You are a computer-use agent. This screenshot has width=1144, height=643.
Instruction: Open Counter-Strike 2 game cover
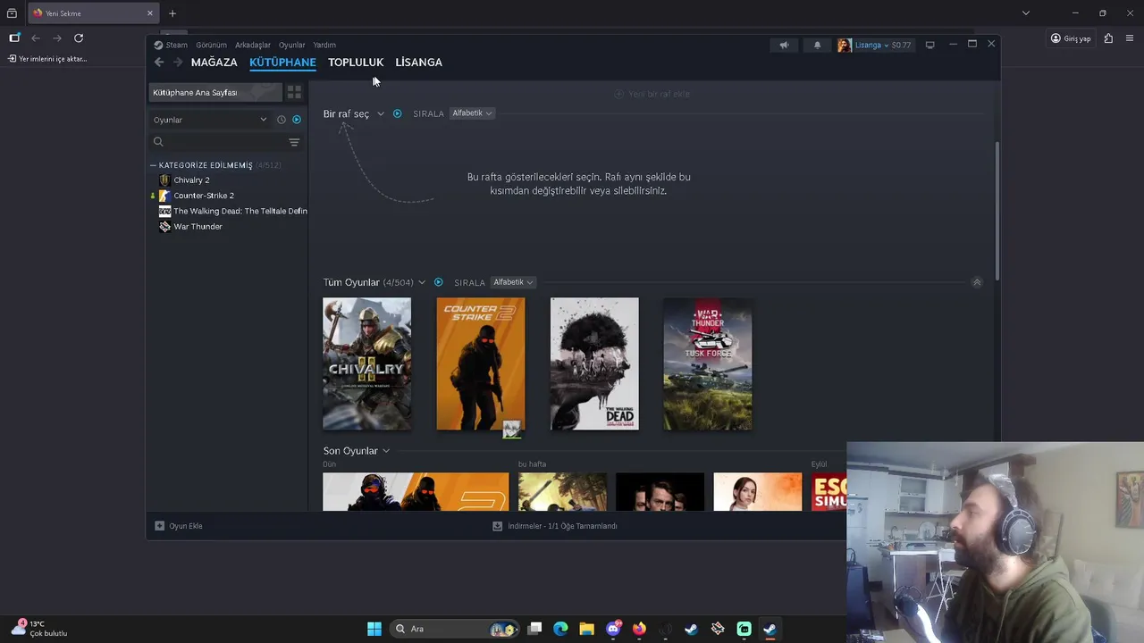coord(481,363)
